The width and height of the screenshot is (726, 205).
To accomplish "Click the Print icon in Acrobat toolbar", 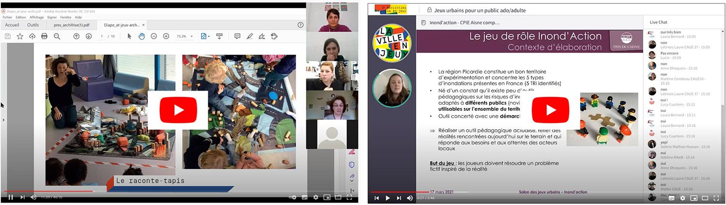I will click(45, 36).
